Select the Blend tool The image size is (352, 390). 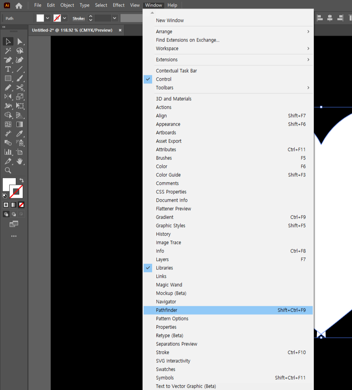[x=8, y=143]
